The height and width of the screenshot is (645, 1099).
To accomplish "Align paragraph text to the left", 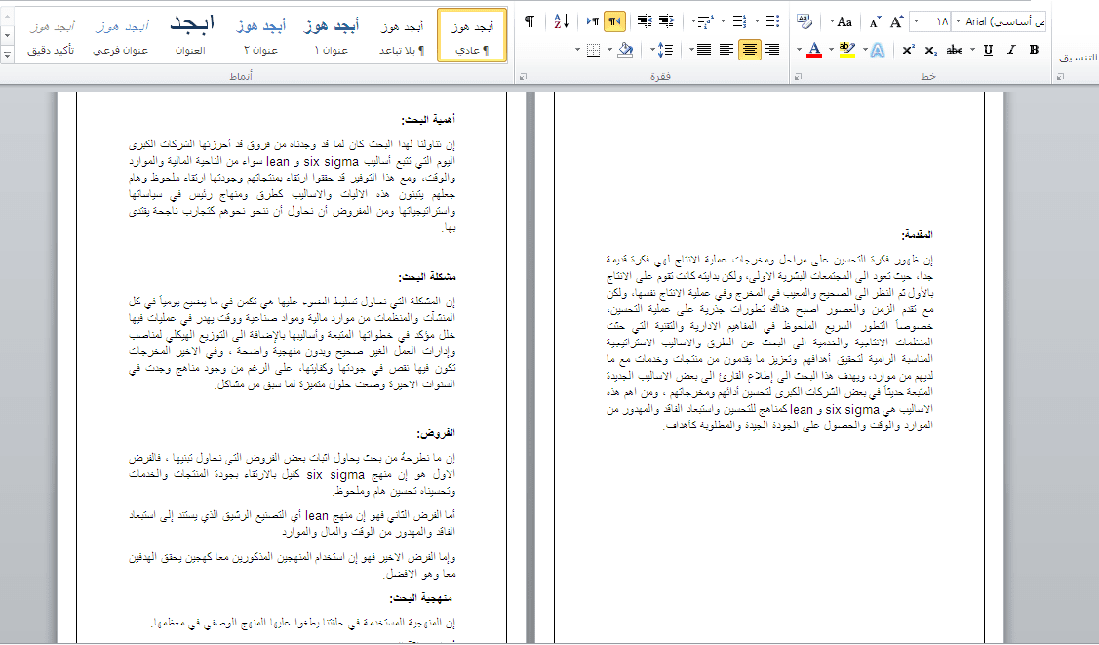I will click(x=726, y=50).
